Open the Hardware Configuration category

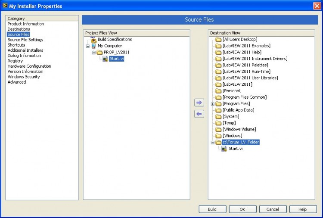(29, 66)
